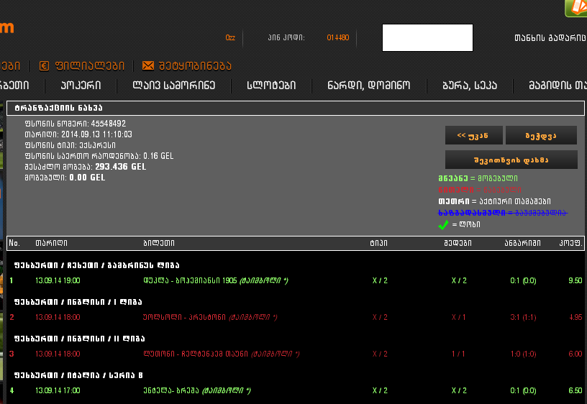This screenshot has width=587, height=404.
Task: Click the ბილეთი column header
Action: point(159,243)
